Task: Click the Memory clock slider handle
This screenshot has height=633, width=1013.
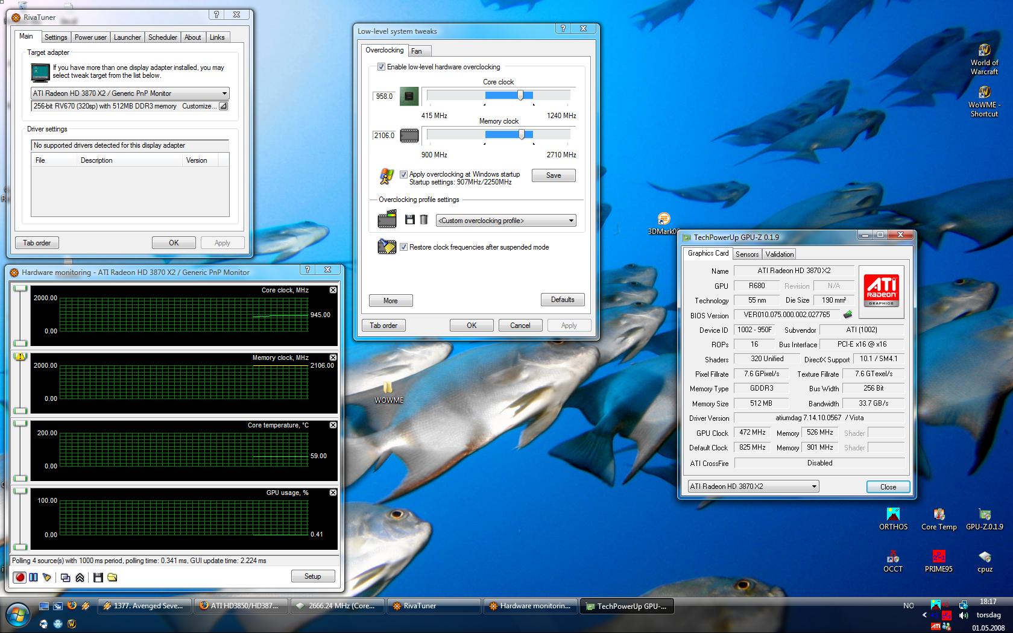Action: pyautogui.click(x=522, y=134)
